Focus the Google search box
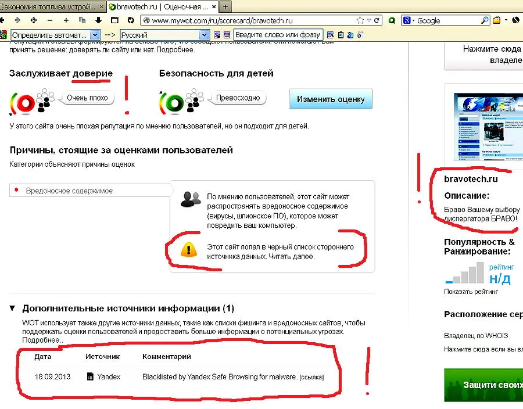This screenshot has height=409, width=523. pos(448,21)
